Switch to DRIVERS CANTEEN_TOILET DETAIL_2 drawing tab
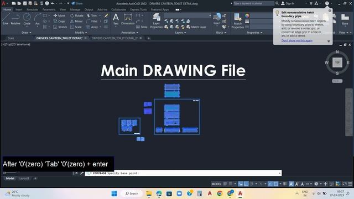Viewport: 354px width, 199px height. pyautogui.click(x=114, y=38)
